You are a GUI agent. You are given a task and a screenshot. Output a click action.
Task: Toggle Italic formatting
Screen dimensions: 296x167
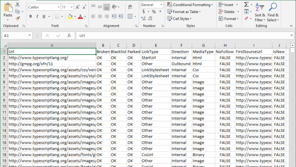pos(37,17)
